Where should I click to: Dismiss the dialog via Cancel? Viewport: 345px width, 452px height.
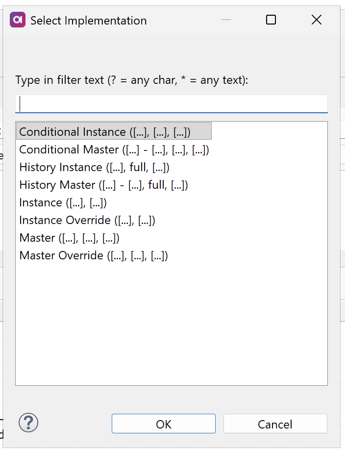275,423
